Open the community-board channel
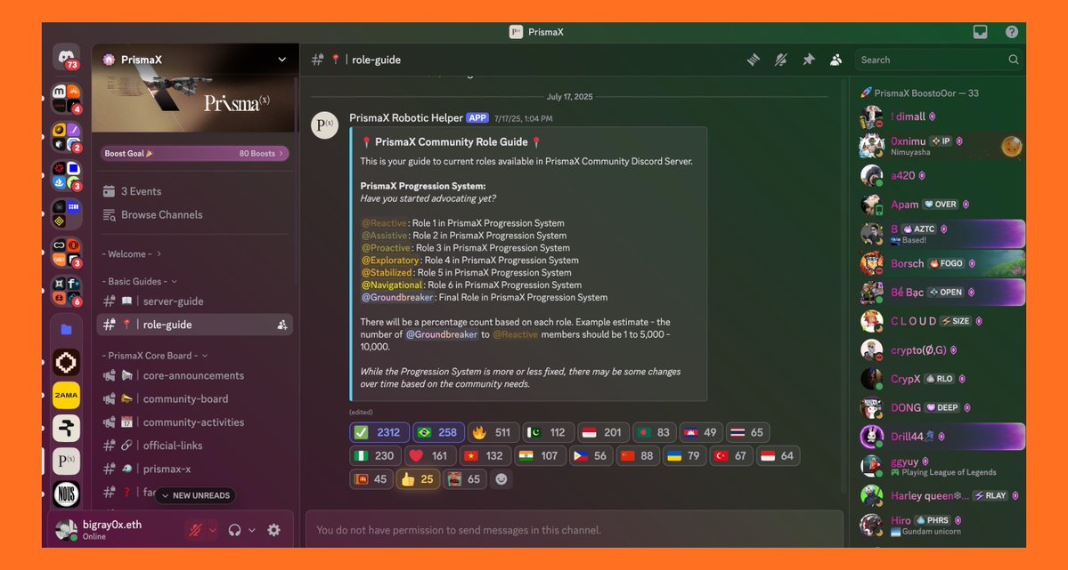Screen dimensions: 1068x570 click(x=195, y=398)
